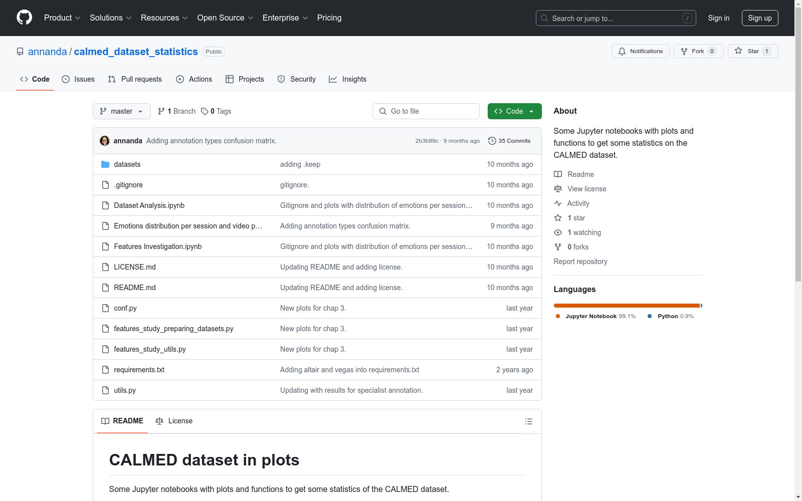The width and height of the screenshot is (802, 501).
Task: Click the GitHub logo icon
Action: (24, 18)
